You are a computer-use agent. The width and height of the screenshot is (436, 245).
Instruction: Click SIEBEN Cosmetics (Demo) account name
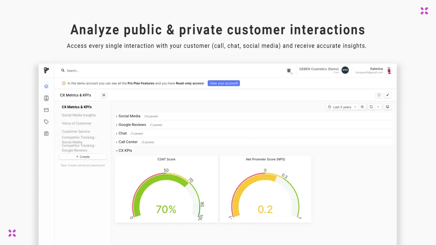point(319,69)
